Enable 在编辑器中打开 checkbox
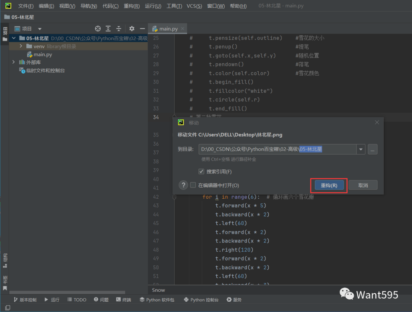 pos(193,185)
